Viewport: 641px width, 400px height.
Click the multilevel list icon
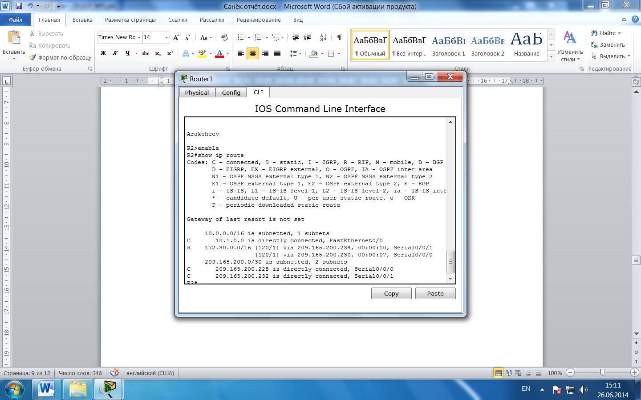(x=276, y=37)
